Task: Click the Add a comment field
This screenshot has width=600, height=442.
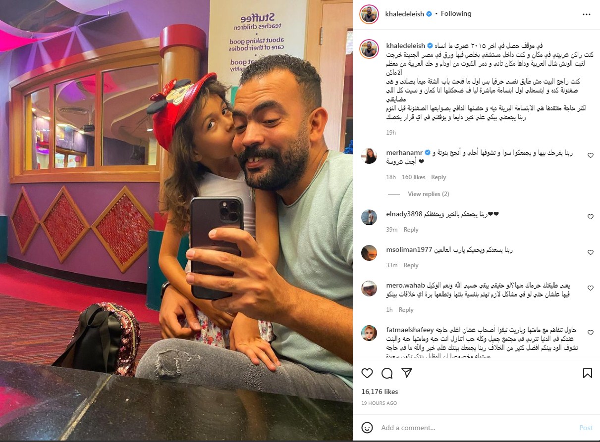Action: click(x=476, y=428)
